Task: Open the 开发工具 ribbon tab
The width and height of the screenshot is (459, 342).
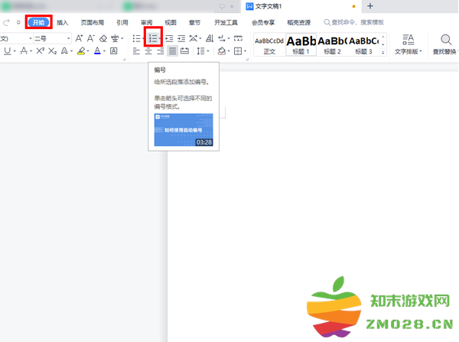Action: (x=226, y=22)
